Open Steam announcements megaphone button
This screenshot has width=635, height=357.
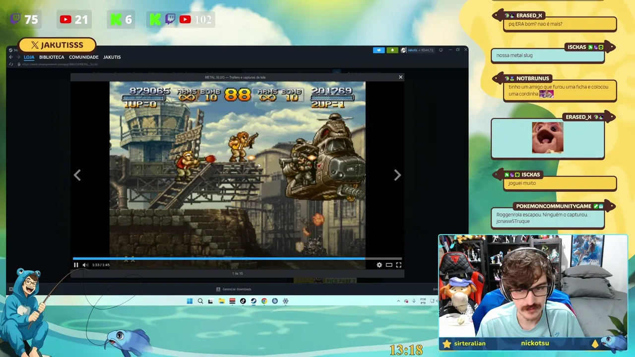[x=379, y=50]
